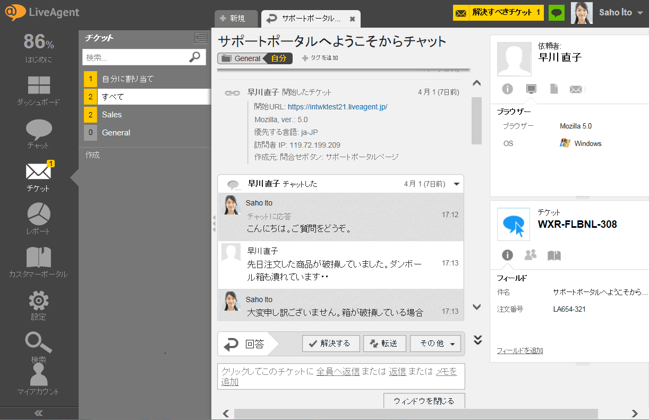Select the 自分に割り当て filter
Image resolution: width=649 pixels, height=420 pixels.
pos(144,79)
